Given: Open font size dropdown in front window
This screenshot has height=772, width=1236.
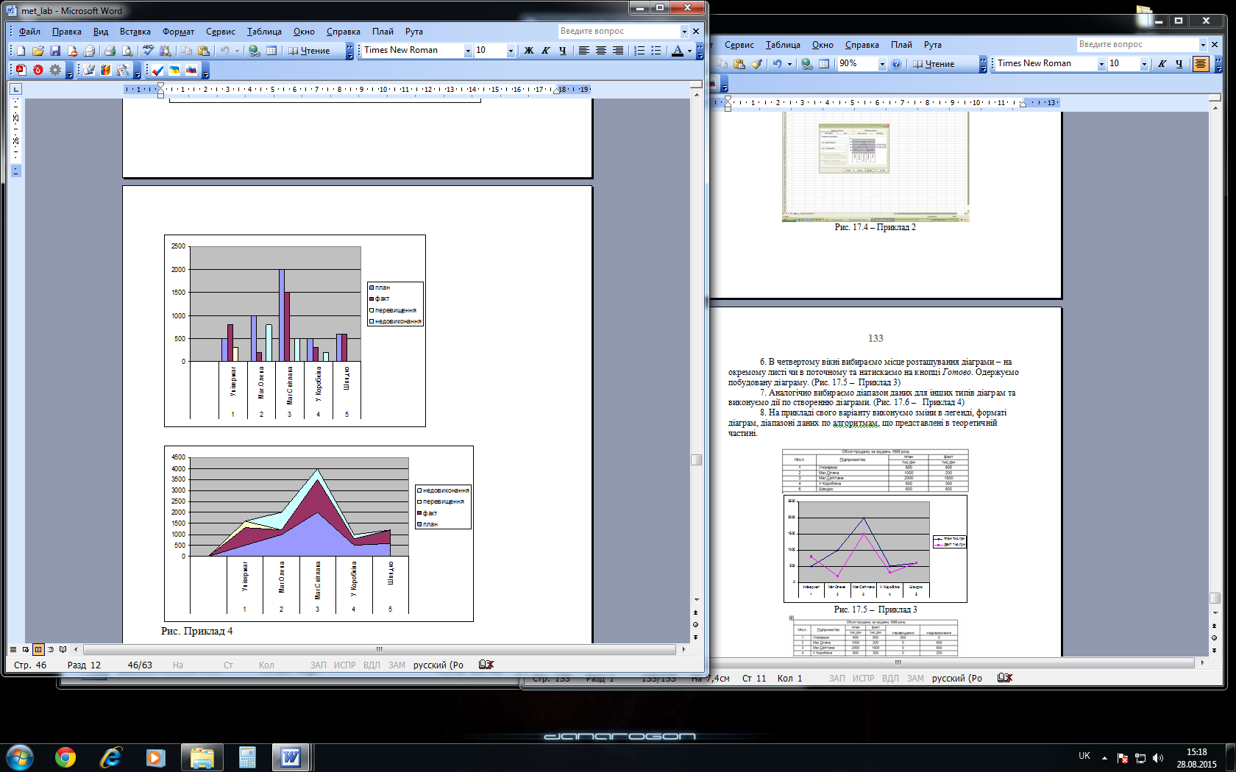Looking at the screenshot, I should (x=511, y=51).
